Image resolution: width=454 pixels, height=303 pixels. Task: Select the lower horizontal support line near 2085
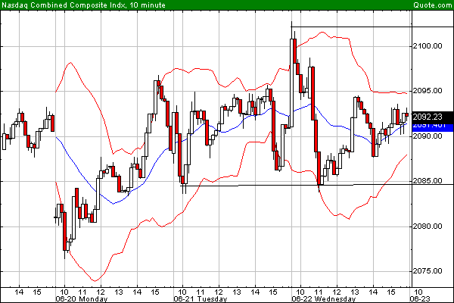pos(303,185)
